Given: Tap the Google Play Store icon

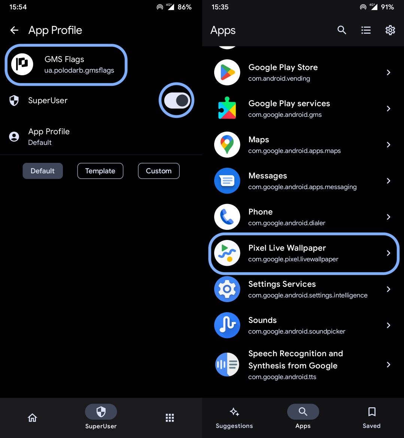Looking at the screenshot, I should 227,72.
